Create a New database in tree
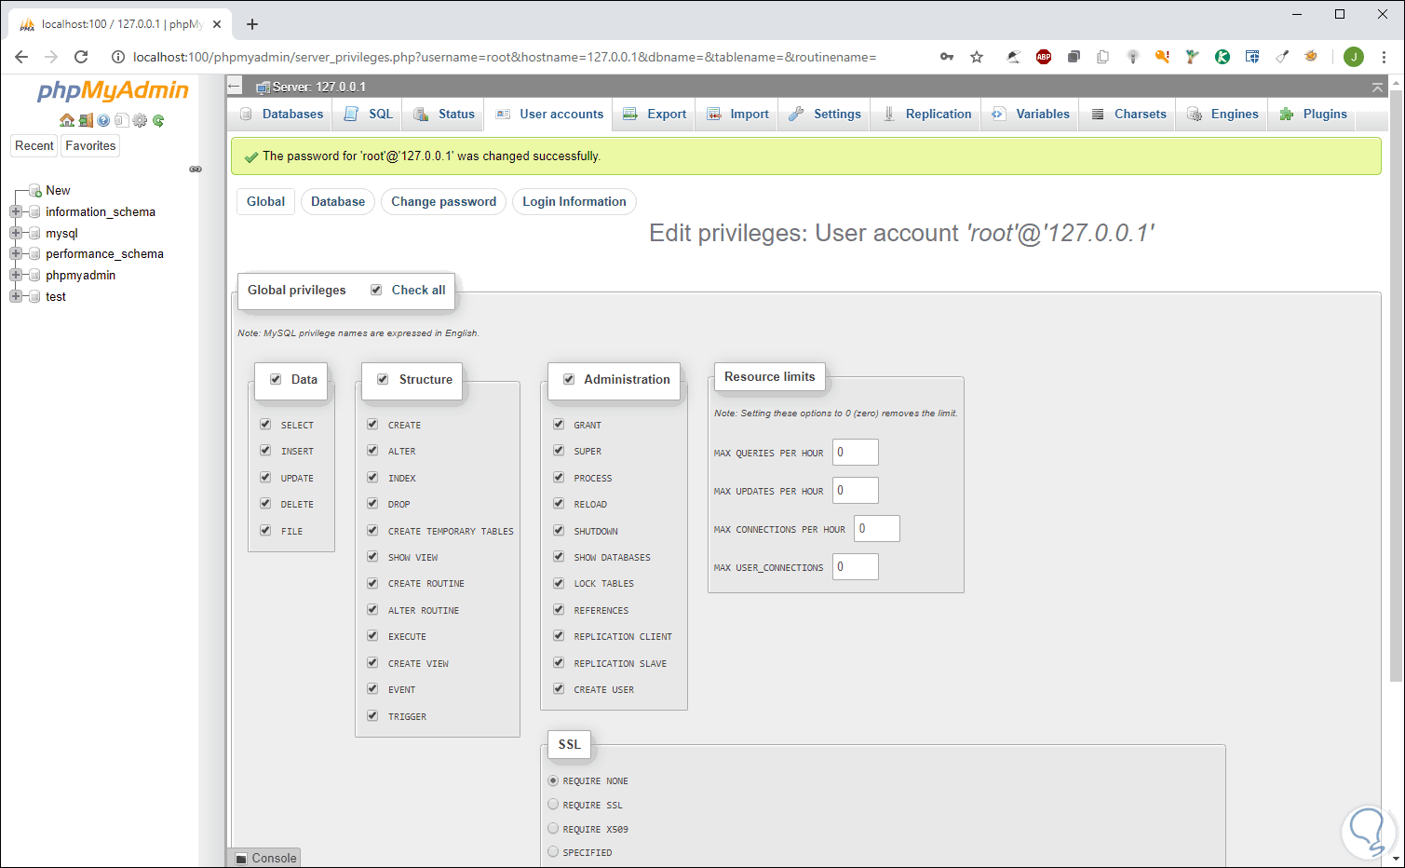The image size is (1405, 868). [58, 190]
